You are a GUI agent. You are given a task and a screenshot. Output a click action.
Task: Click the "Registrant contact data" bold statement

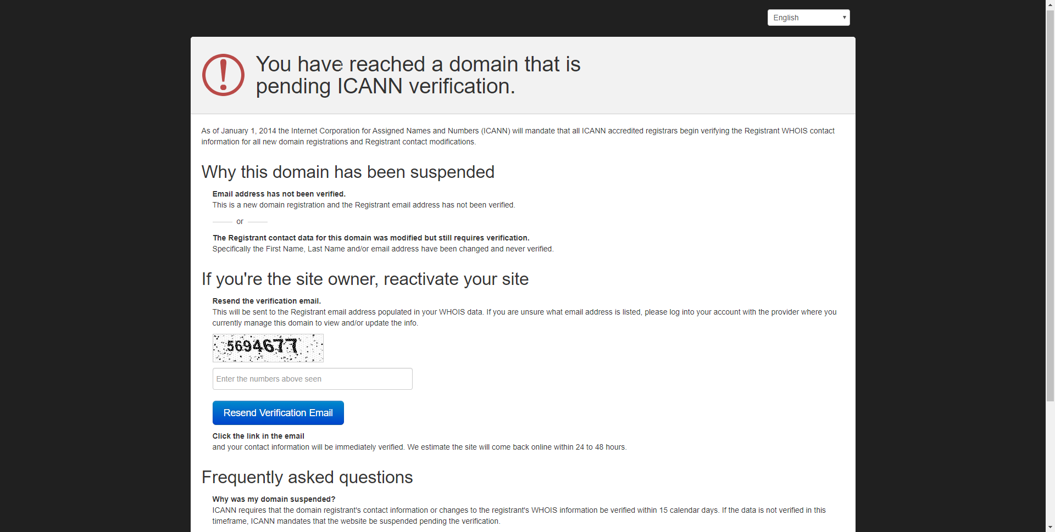[371, 238]
